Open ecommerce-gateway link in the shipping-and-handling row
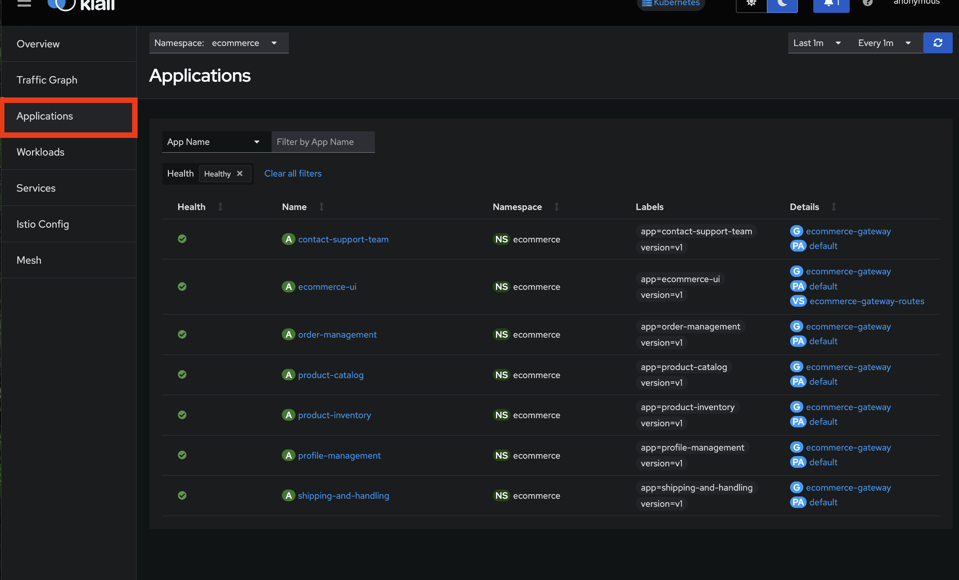This screenshot has width=959, height=580. 849,487
